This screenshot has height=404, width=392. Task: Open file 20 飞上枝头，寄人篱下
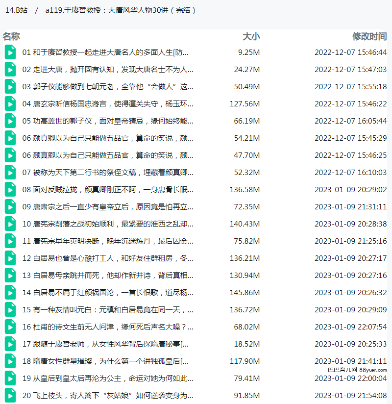108,396
